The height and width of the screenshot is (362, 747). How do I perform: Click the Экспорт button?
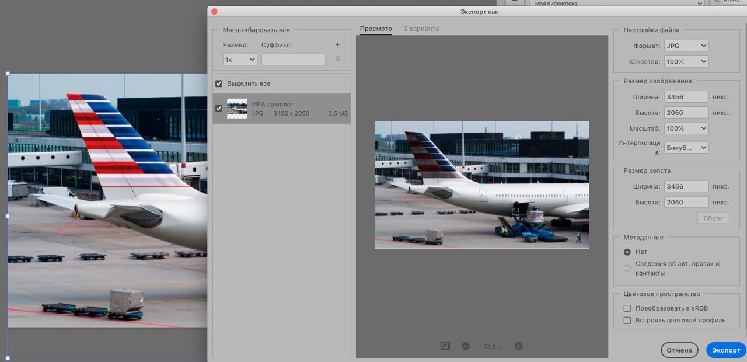[x=726, y=350]
